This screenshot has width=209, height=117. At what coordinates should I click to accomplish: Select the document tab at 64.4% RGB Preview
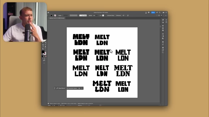(x=57, y=18)
